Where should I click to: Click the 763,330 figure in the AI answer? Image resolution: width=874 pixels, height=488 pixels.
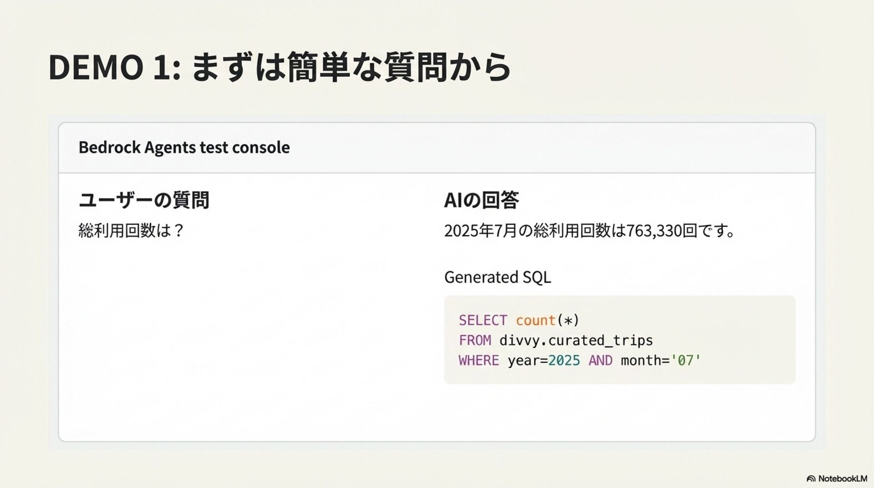point(654,231)
